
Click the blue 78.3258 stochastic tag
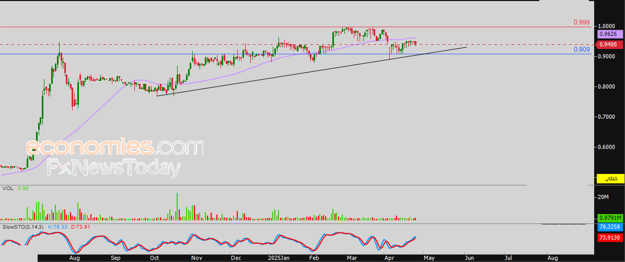pos(610,228)
